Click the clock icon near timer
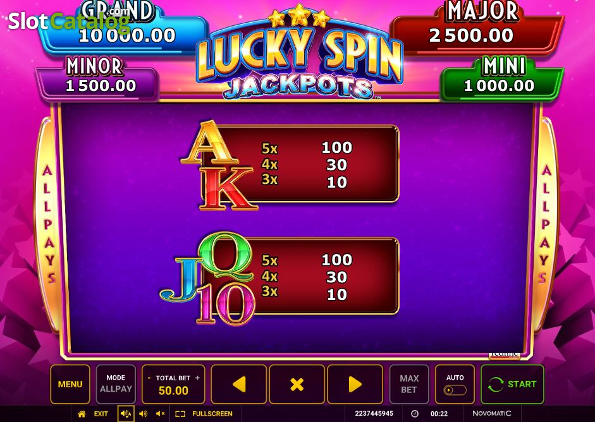Screen dimensions: 595x422 pyautogui.click(x=415, y=414)
